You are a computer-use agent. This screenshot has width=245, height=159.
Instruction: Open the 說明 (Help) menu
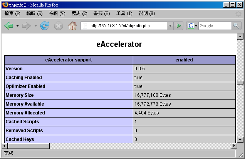pyautogui.click(x=146, y=13)
